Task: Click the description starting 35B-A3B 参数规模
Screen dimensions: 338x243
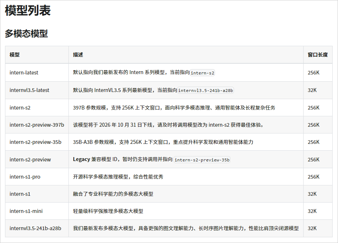Action: tap(163, 142)
